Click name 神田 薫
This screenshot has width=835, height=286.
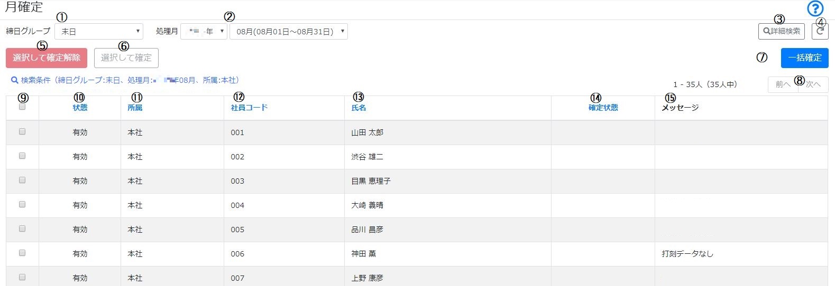pos(364,254)
